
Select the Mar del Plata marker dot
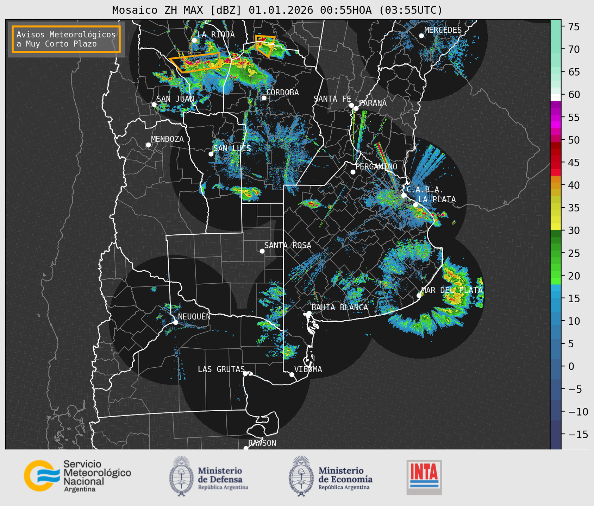419,296
